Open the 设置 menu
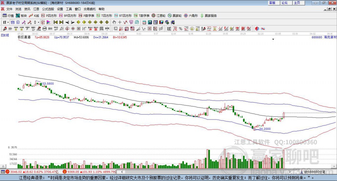This screenshot has height=181, width=337. tap(60, 9)
